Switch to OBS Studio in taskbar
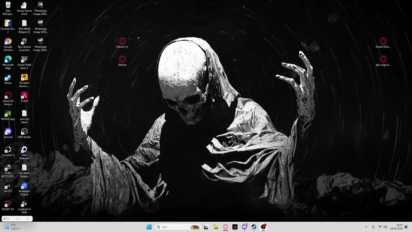Image resolution: width=412 pixels, height=232 pixels. point(264,227)
